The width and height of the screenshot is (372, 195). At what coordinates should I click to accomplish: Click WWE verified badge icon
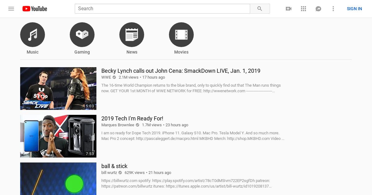click(114, 77)
